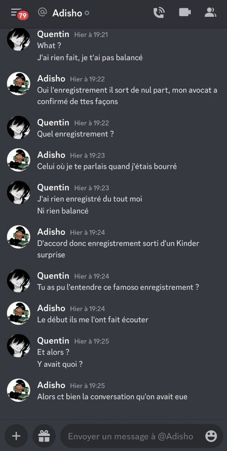The image size is (227, 451).
Task: Start a voice call with Adisho
Action: click(159, 13)
